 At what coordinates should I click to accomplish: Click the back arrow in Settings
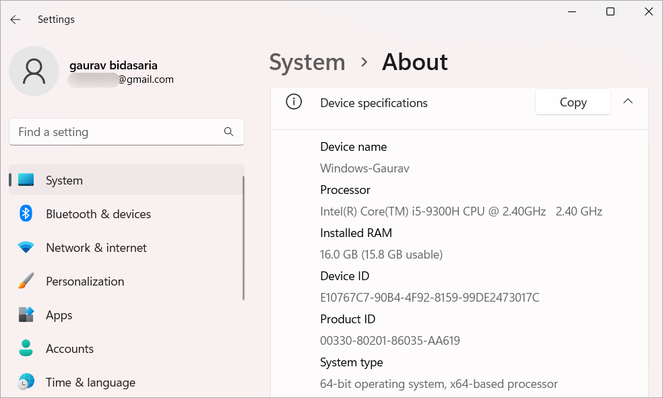(x=15, y=20)
